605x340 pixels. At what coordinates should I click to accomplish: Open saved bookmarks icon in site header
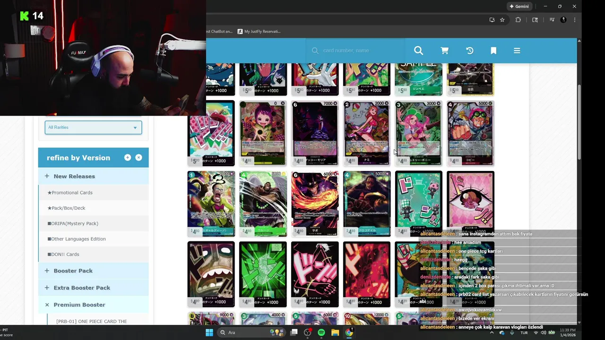pyautogui.click(x=493, y=51)
